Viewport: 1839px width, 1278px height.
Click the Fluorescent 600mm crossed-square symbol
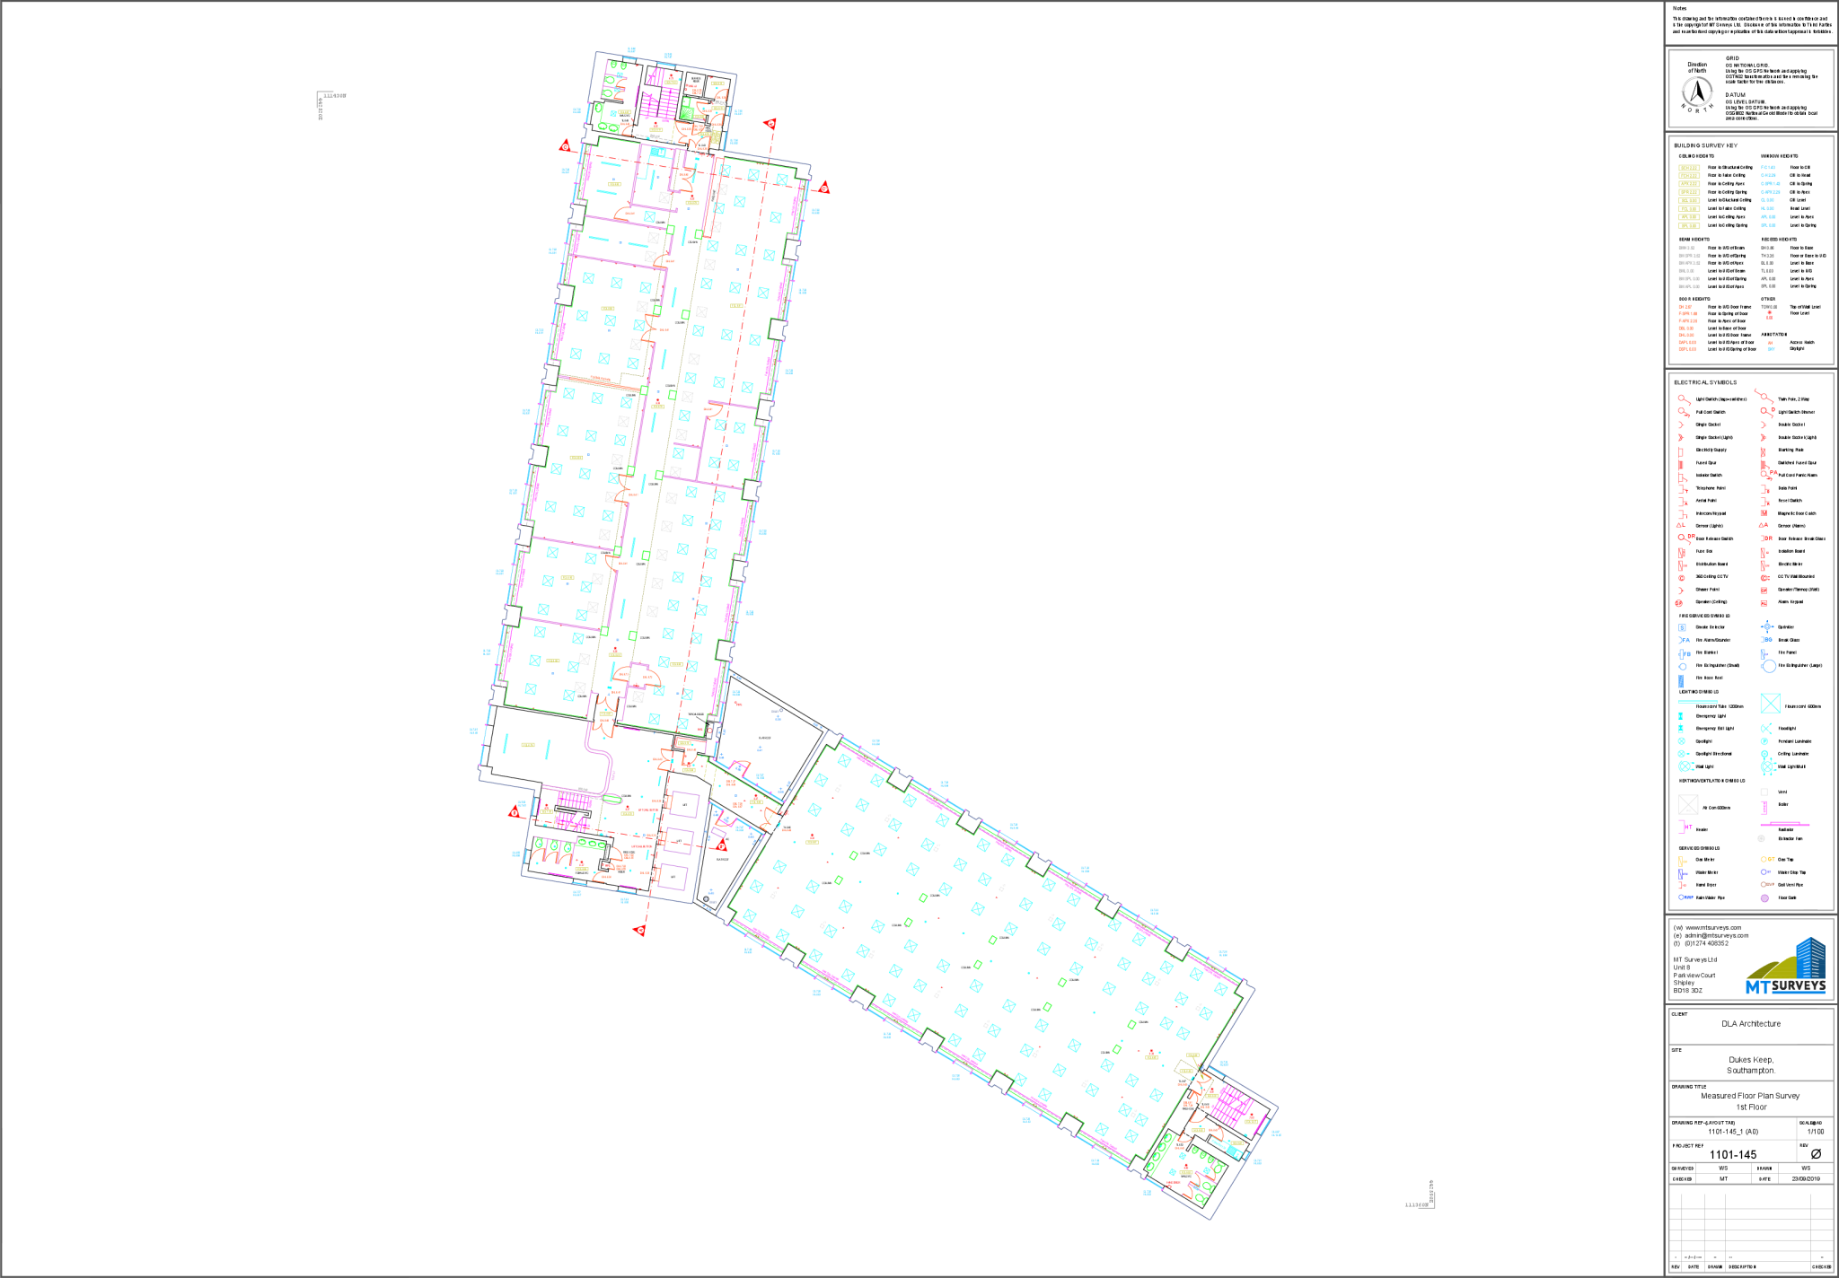click(x=1770, y=704)
